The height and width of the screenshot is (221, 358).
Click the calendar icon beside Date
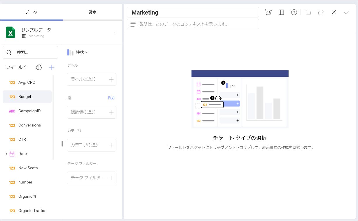12,154
